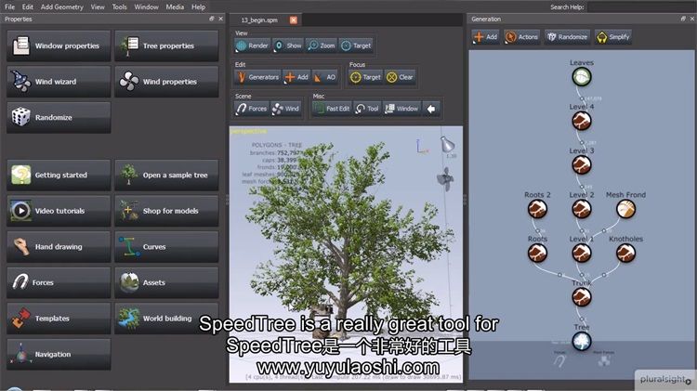Open Wind properties
The width and height of the screenshot is (697, 391).
[x=166, y=82]
